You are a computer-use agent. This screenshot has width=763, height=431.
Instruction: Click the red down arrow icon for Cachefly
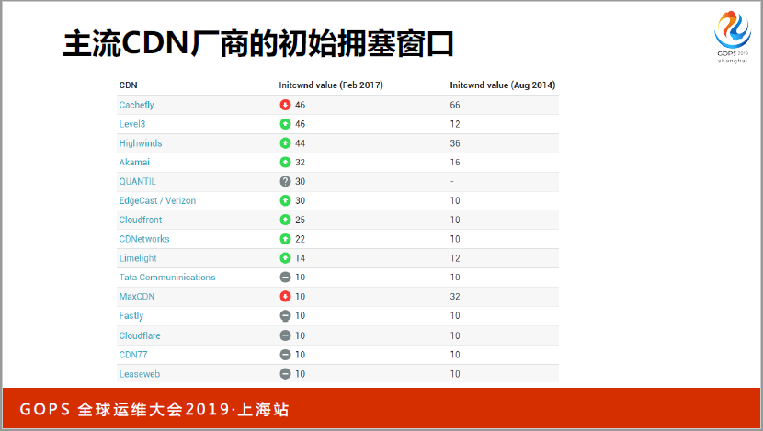285,105
